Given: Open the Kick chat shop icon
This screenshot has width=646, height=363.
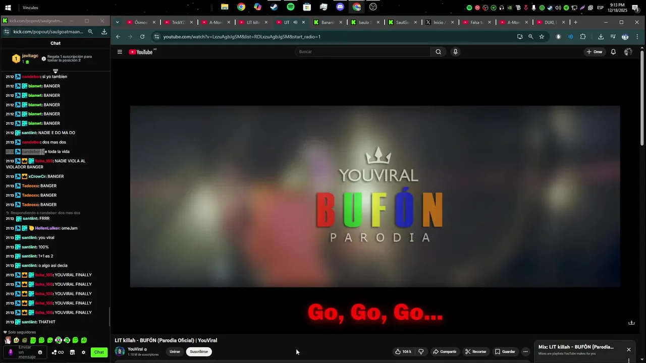Looking at the screenshot, I should click(72, 352).
